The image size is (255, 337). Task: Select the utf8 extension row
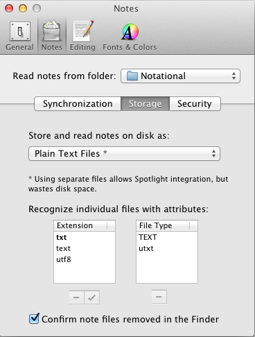85,259
